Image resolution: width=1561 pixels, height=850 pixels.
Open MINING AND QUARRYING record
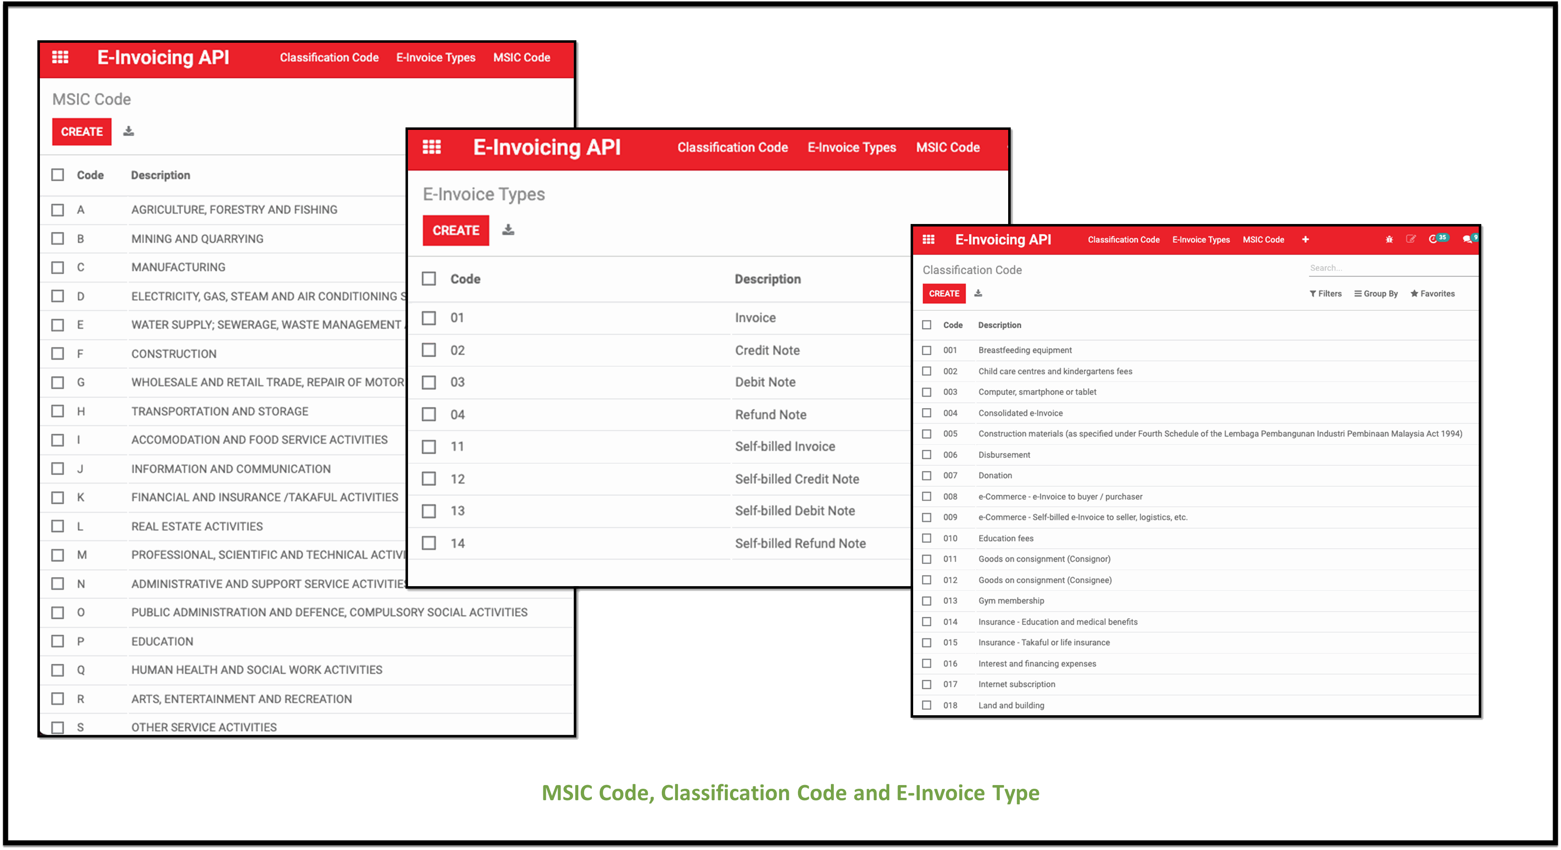point(197,238)
